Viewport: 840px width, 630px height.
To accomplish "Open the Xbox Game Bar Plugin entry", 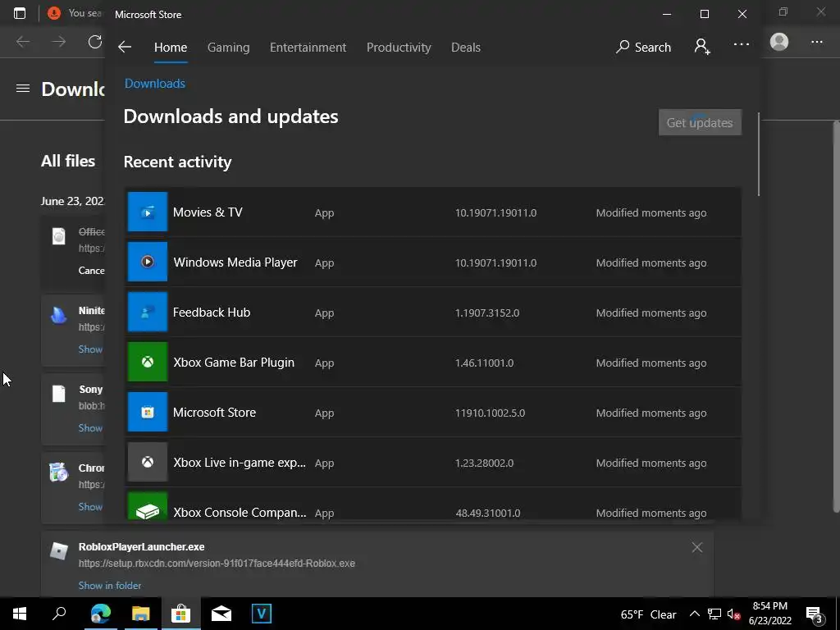I will click(x=434, y=362).
